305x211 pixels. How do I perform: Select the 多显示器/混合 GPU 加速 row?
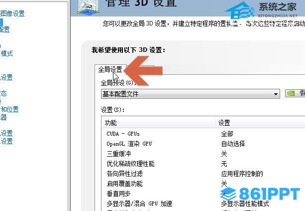click(x=203, y=204)
